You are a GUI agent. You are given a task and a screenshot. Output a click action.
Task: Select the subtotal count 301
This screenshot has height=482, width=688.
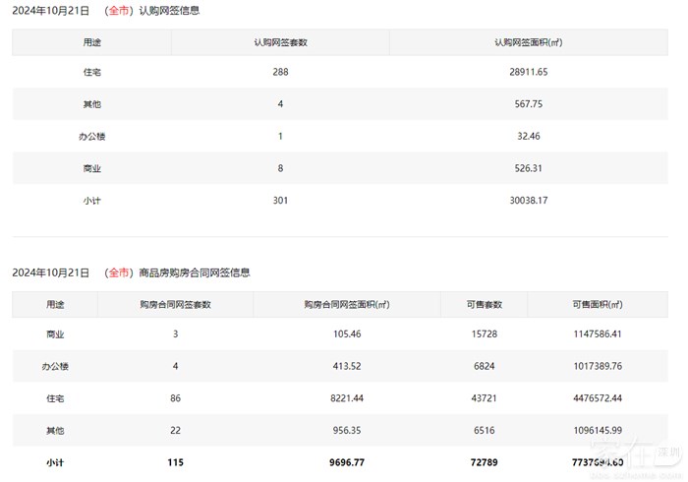click(x=280, y=200)
